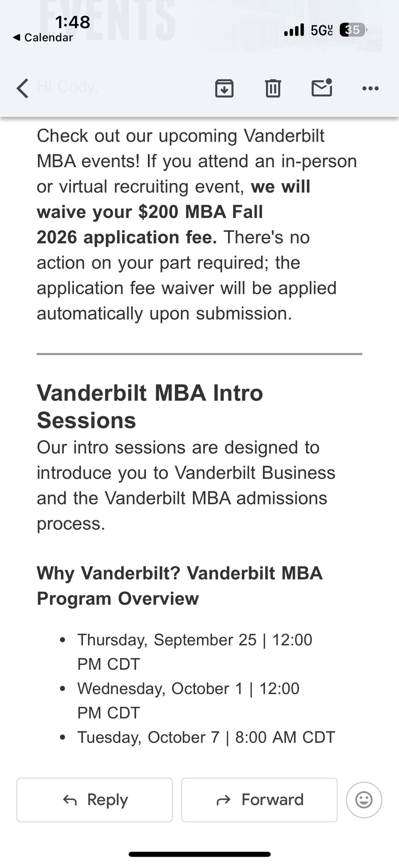Tap the home indicator bar
Screen dimensions: 399x865
(x=199, y=854)
